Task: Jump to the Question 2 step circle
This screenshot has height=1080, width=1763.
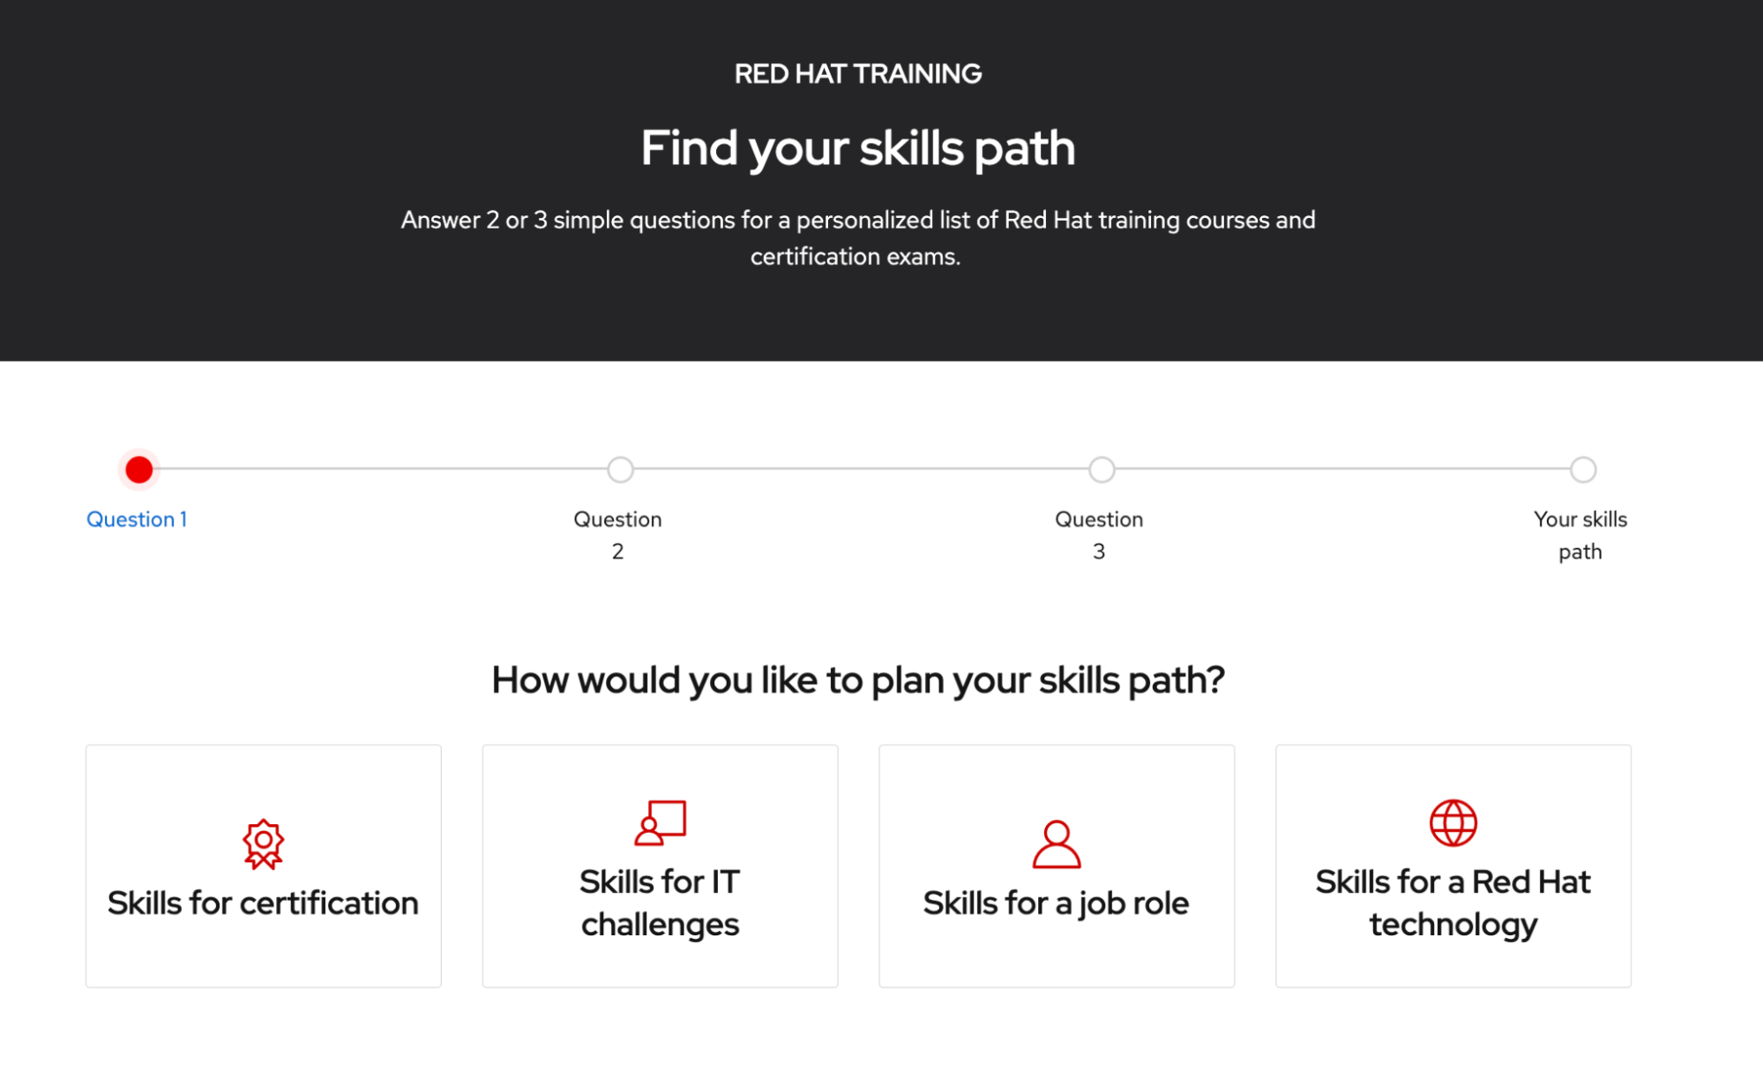Action: tap(620, 469)
